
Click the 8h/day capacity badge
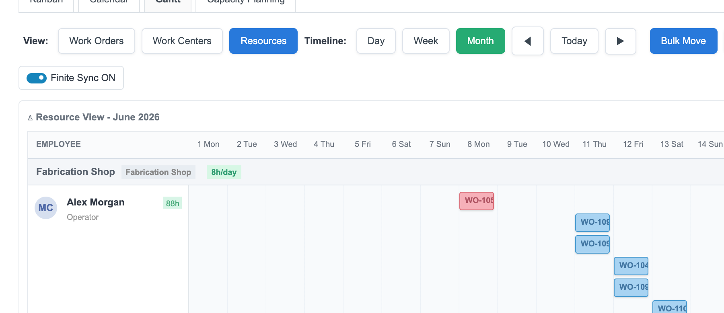pyautogui.click(x=224, y=172)
